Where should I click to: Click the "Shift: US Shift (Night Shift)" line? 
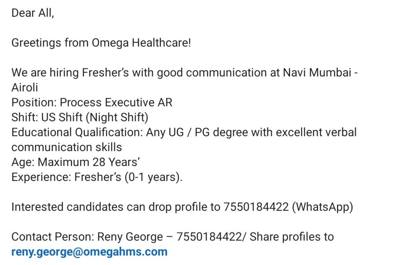tap(80, 118)
